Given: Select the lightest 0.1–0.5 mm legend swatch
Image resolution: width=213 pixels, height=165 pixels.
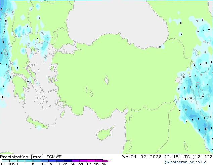Looking at the screenshot, I should [6, 161].
